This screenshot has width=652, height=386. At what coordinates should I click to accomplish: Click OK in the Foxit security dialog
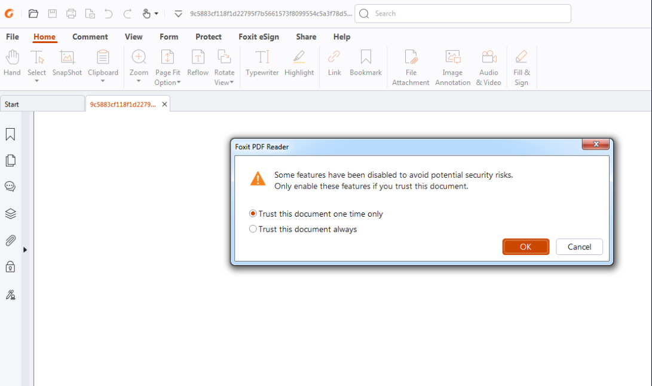[525, 247]
